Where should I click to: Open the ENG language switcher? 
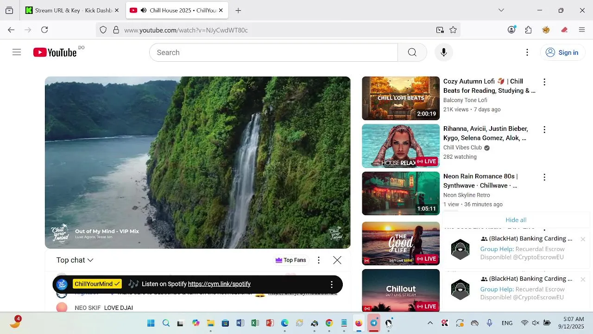click(x=507, y=323)
